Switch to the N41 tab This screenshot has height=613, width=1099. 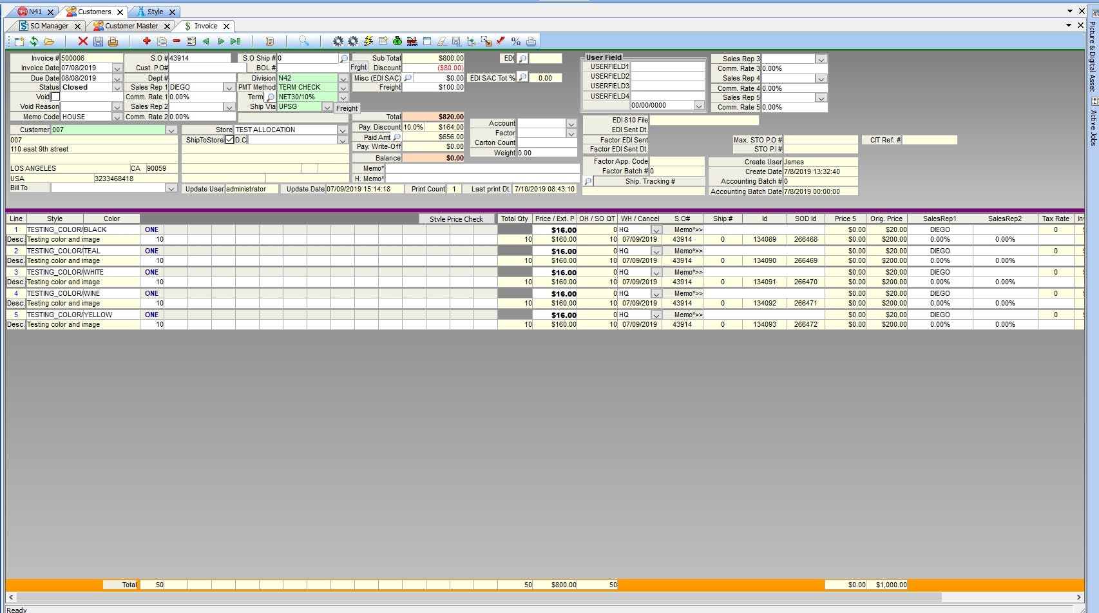(35, 12)
